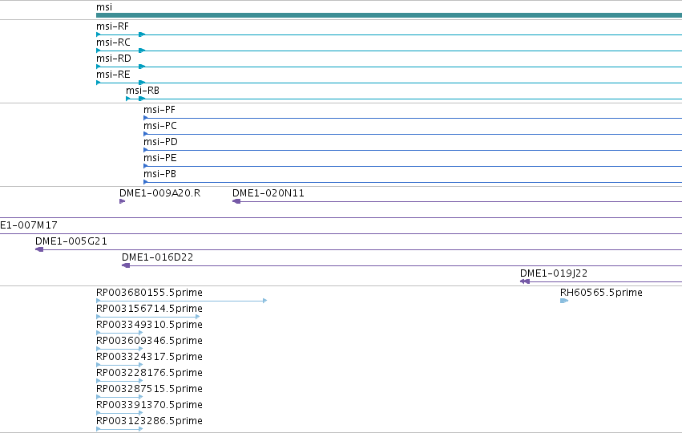Select the teal msi gene bar
Viewport: 682px width, 433px height.
click(x=389, y=15)
